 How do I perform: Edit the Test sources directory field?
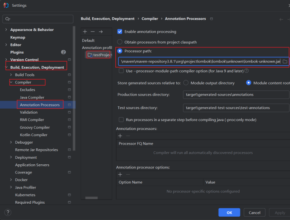coord(236,108)
